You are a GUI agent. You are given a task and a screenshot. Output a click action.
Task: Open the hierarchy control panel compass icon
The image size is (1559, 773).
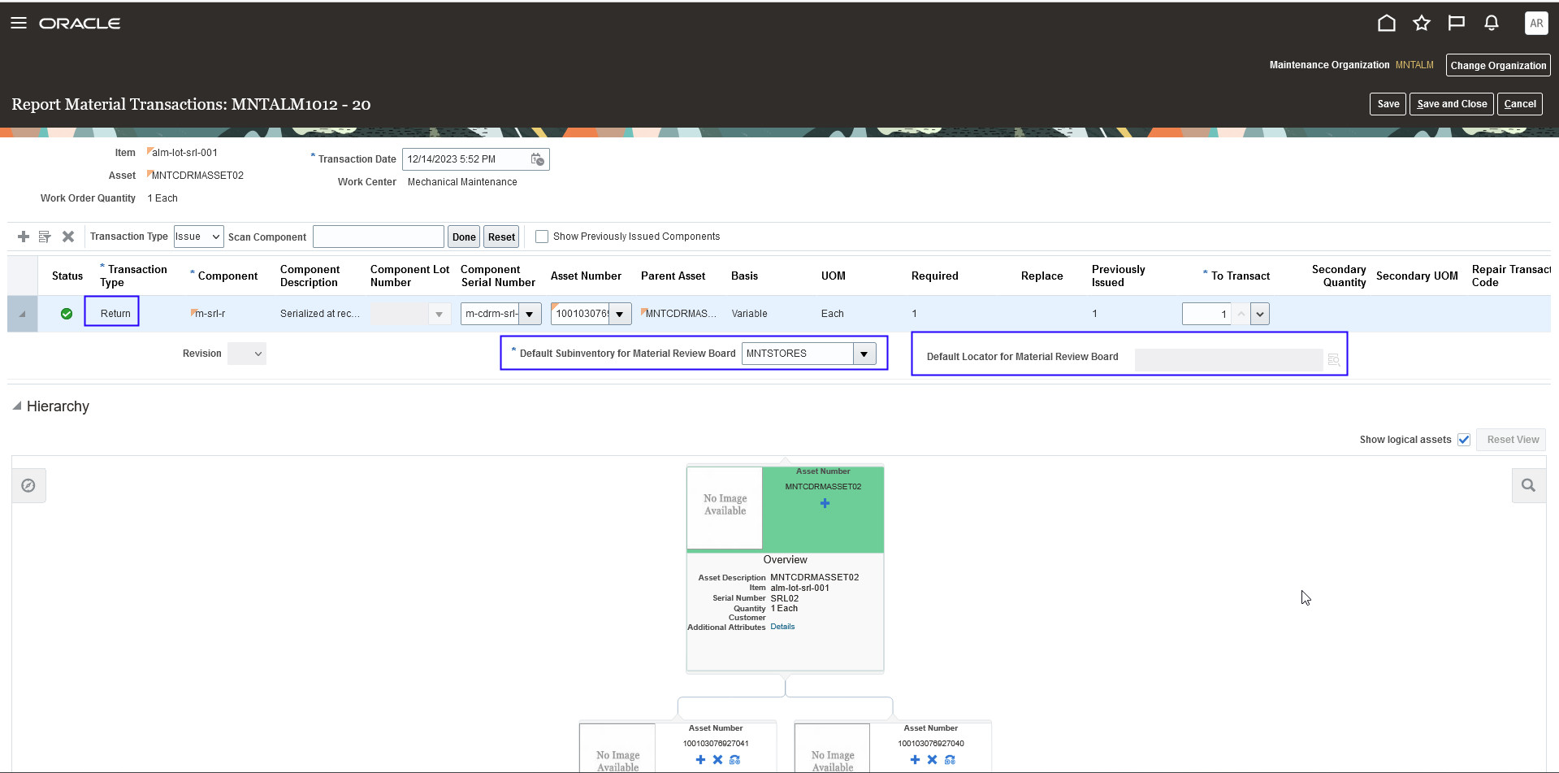[x=28, y=485]
